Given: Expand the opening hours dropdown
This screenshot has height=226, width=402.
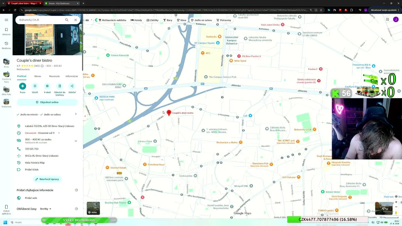Looking at the screenshot, I should click(59, 133).
